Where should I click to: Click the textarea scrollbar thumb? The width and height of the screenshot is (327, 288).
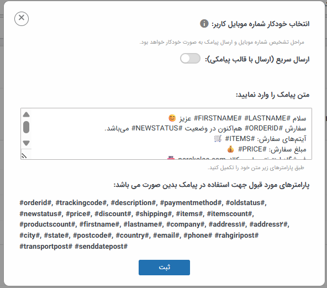tap(27, 127)
